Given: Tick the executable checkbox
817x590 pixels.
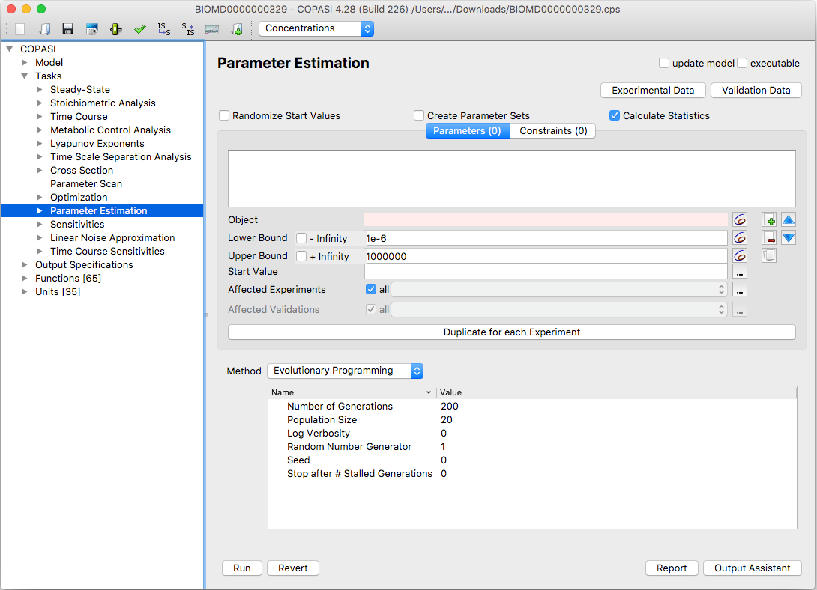Looking at the screenshot, I should [742, 63].
